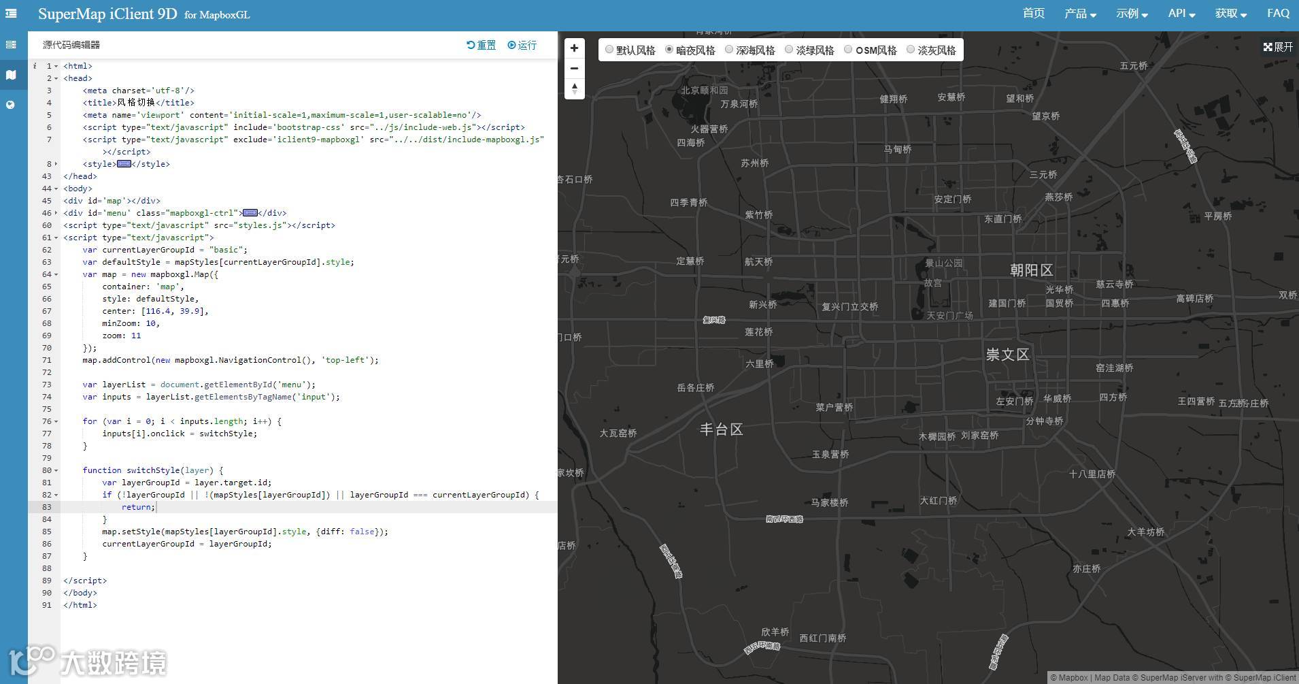Open the API dropdown menu
The height and width of the screenshot is (684, 1299).
[1181, 14]
